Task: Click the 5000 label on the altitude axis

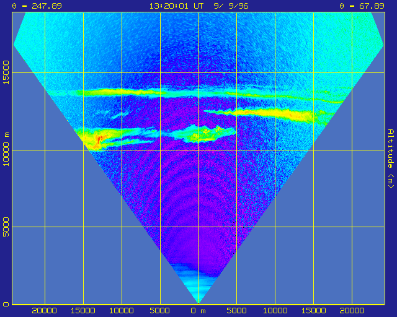Action: [x=6, y=227]
